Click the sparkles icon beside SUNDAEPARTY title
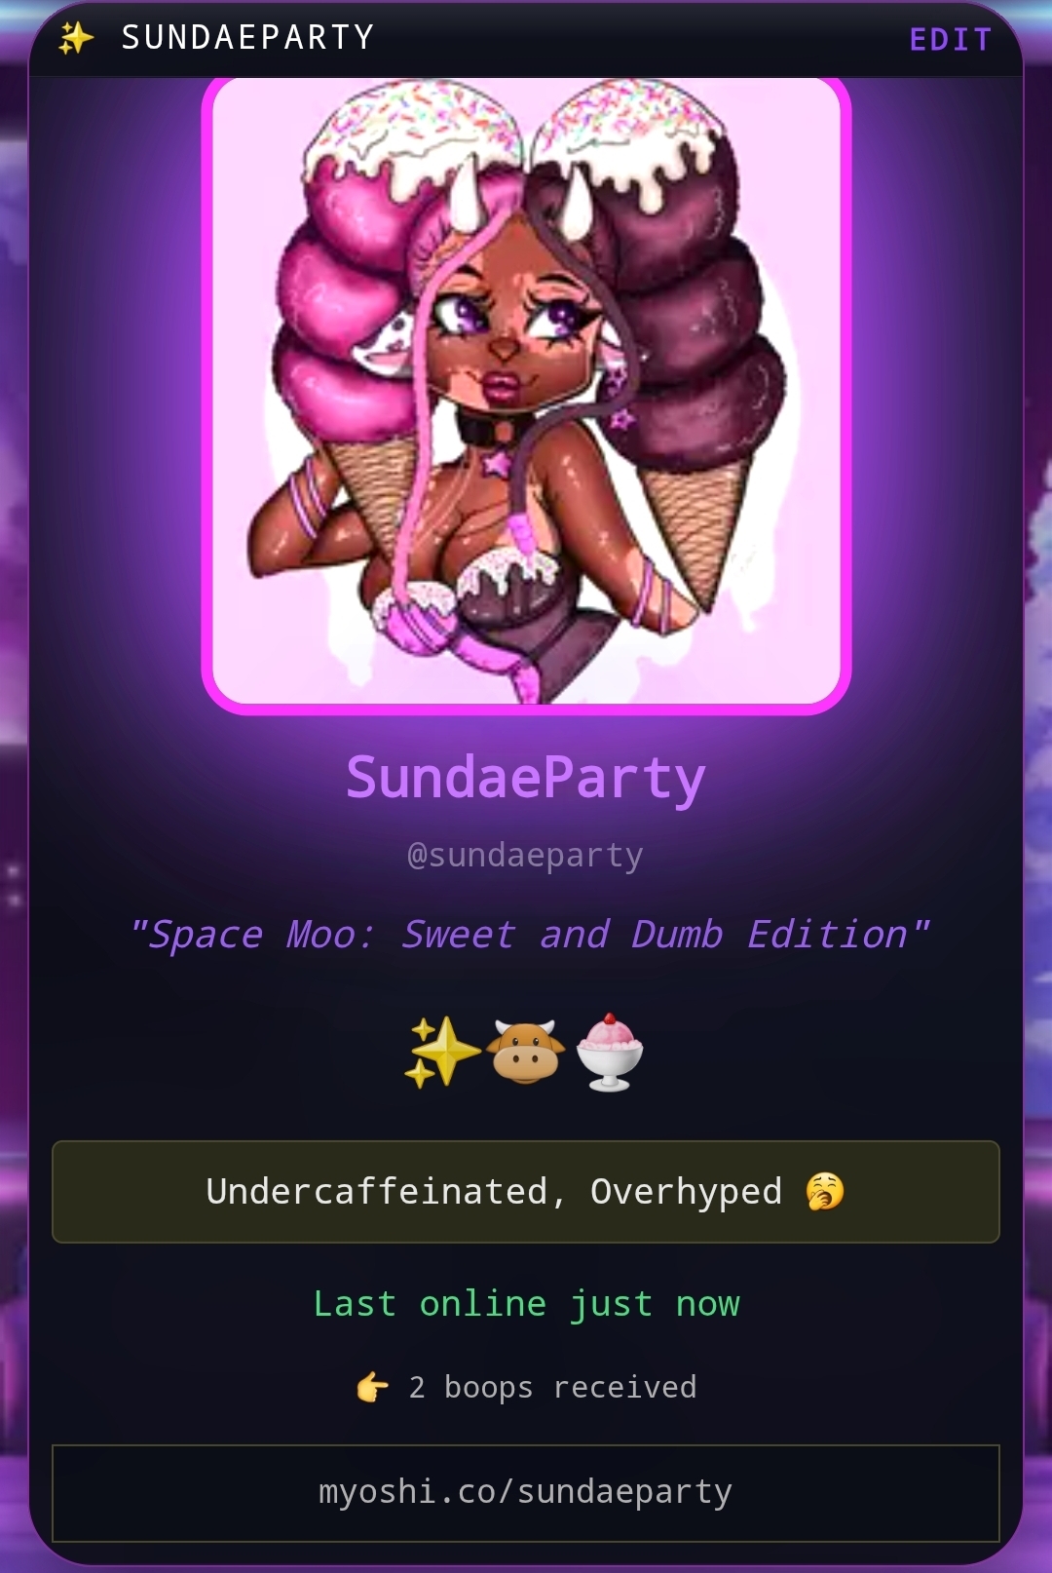1052x1573 pixels. [75, 38]
